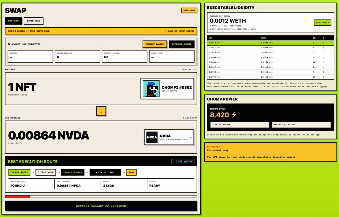Click the Best Bid badge
Viewport: 339px width, 217px height.
click(x=323, y=22)
